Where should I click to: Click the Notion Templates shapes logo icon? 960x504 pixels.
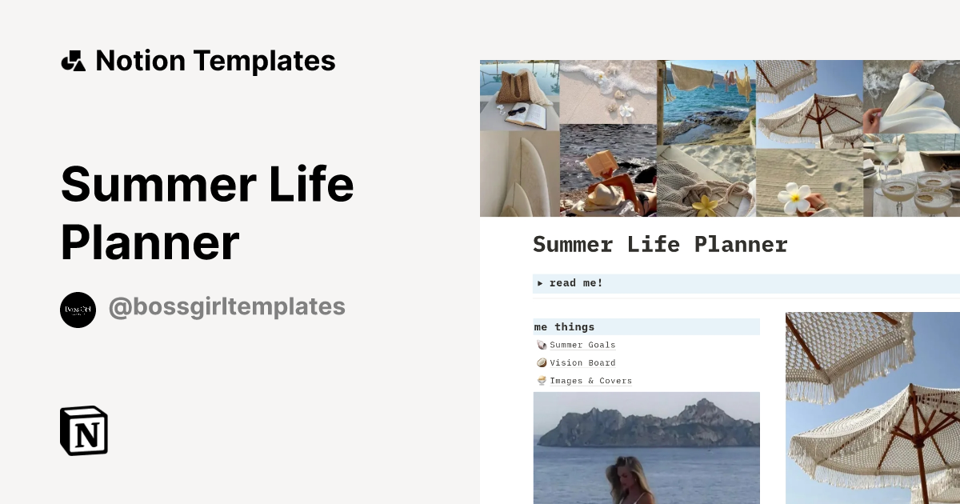click(x=73, y=61)
